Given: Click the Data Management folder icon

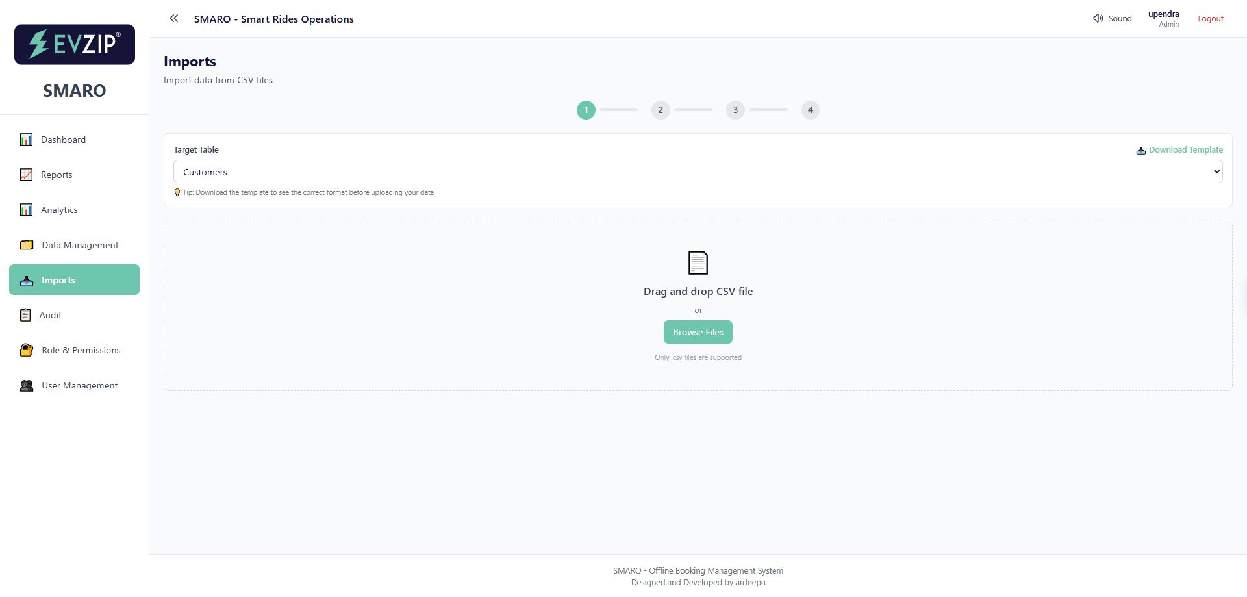Looking at the screenshot, I should tap(26, 244).
